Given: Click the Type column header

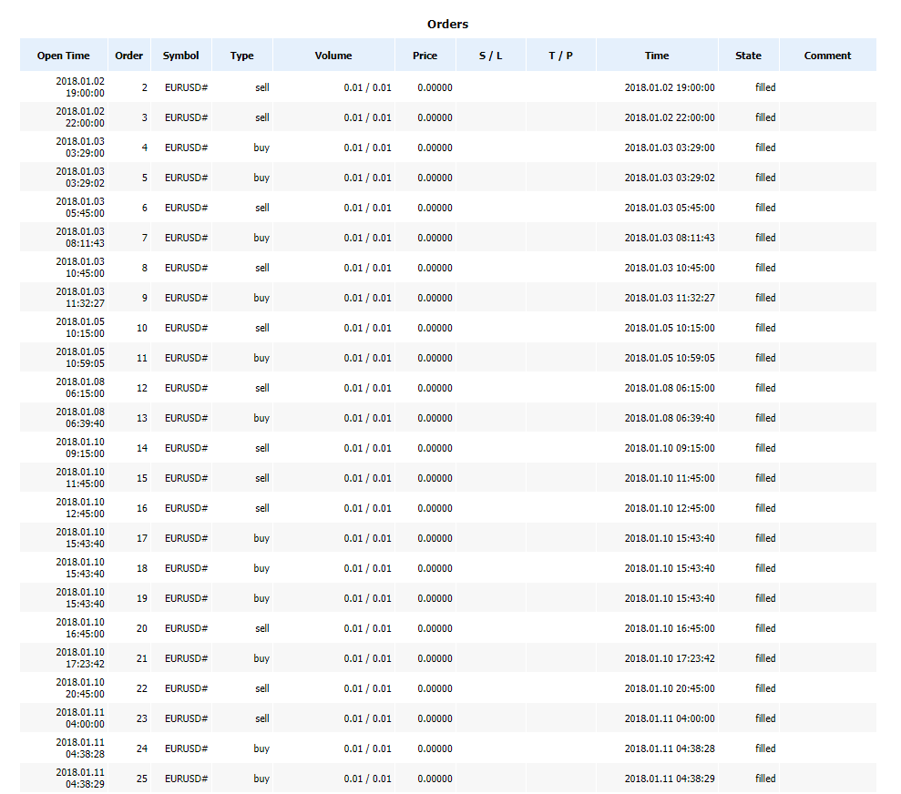Looking at the screenshot, I should coord(242,56).
